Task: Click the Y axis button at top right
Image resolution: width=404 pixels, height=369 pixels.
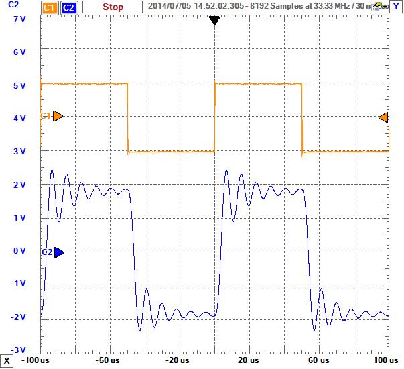Action: [397, 7]
